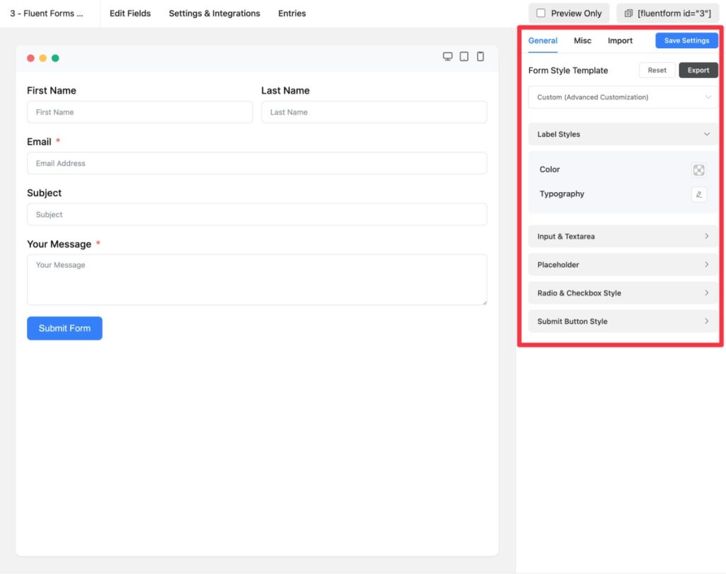Open Typography editor for Label Styles

[699, 193]
